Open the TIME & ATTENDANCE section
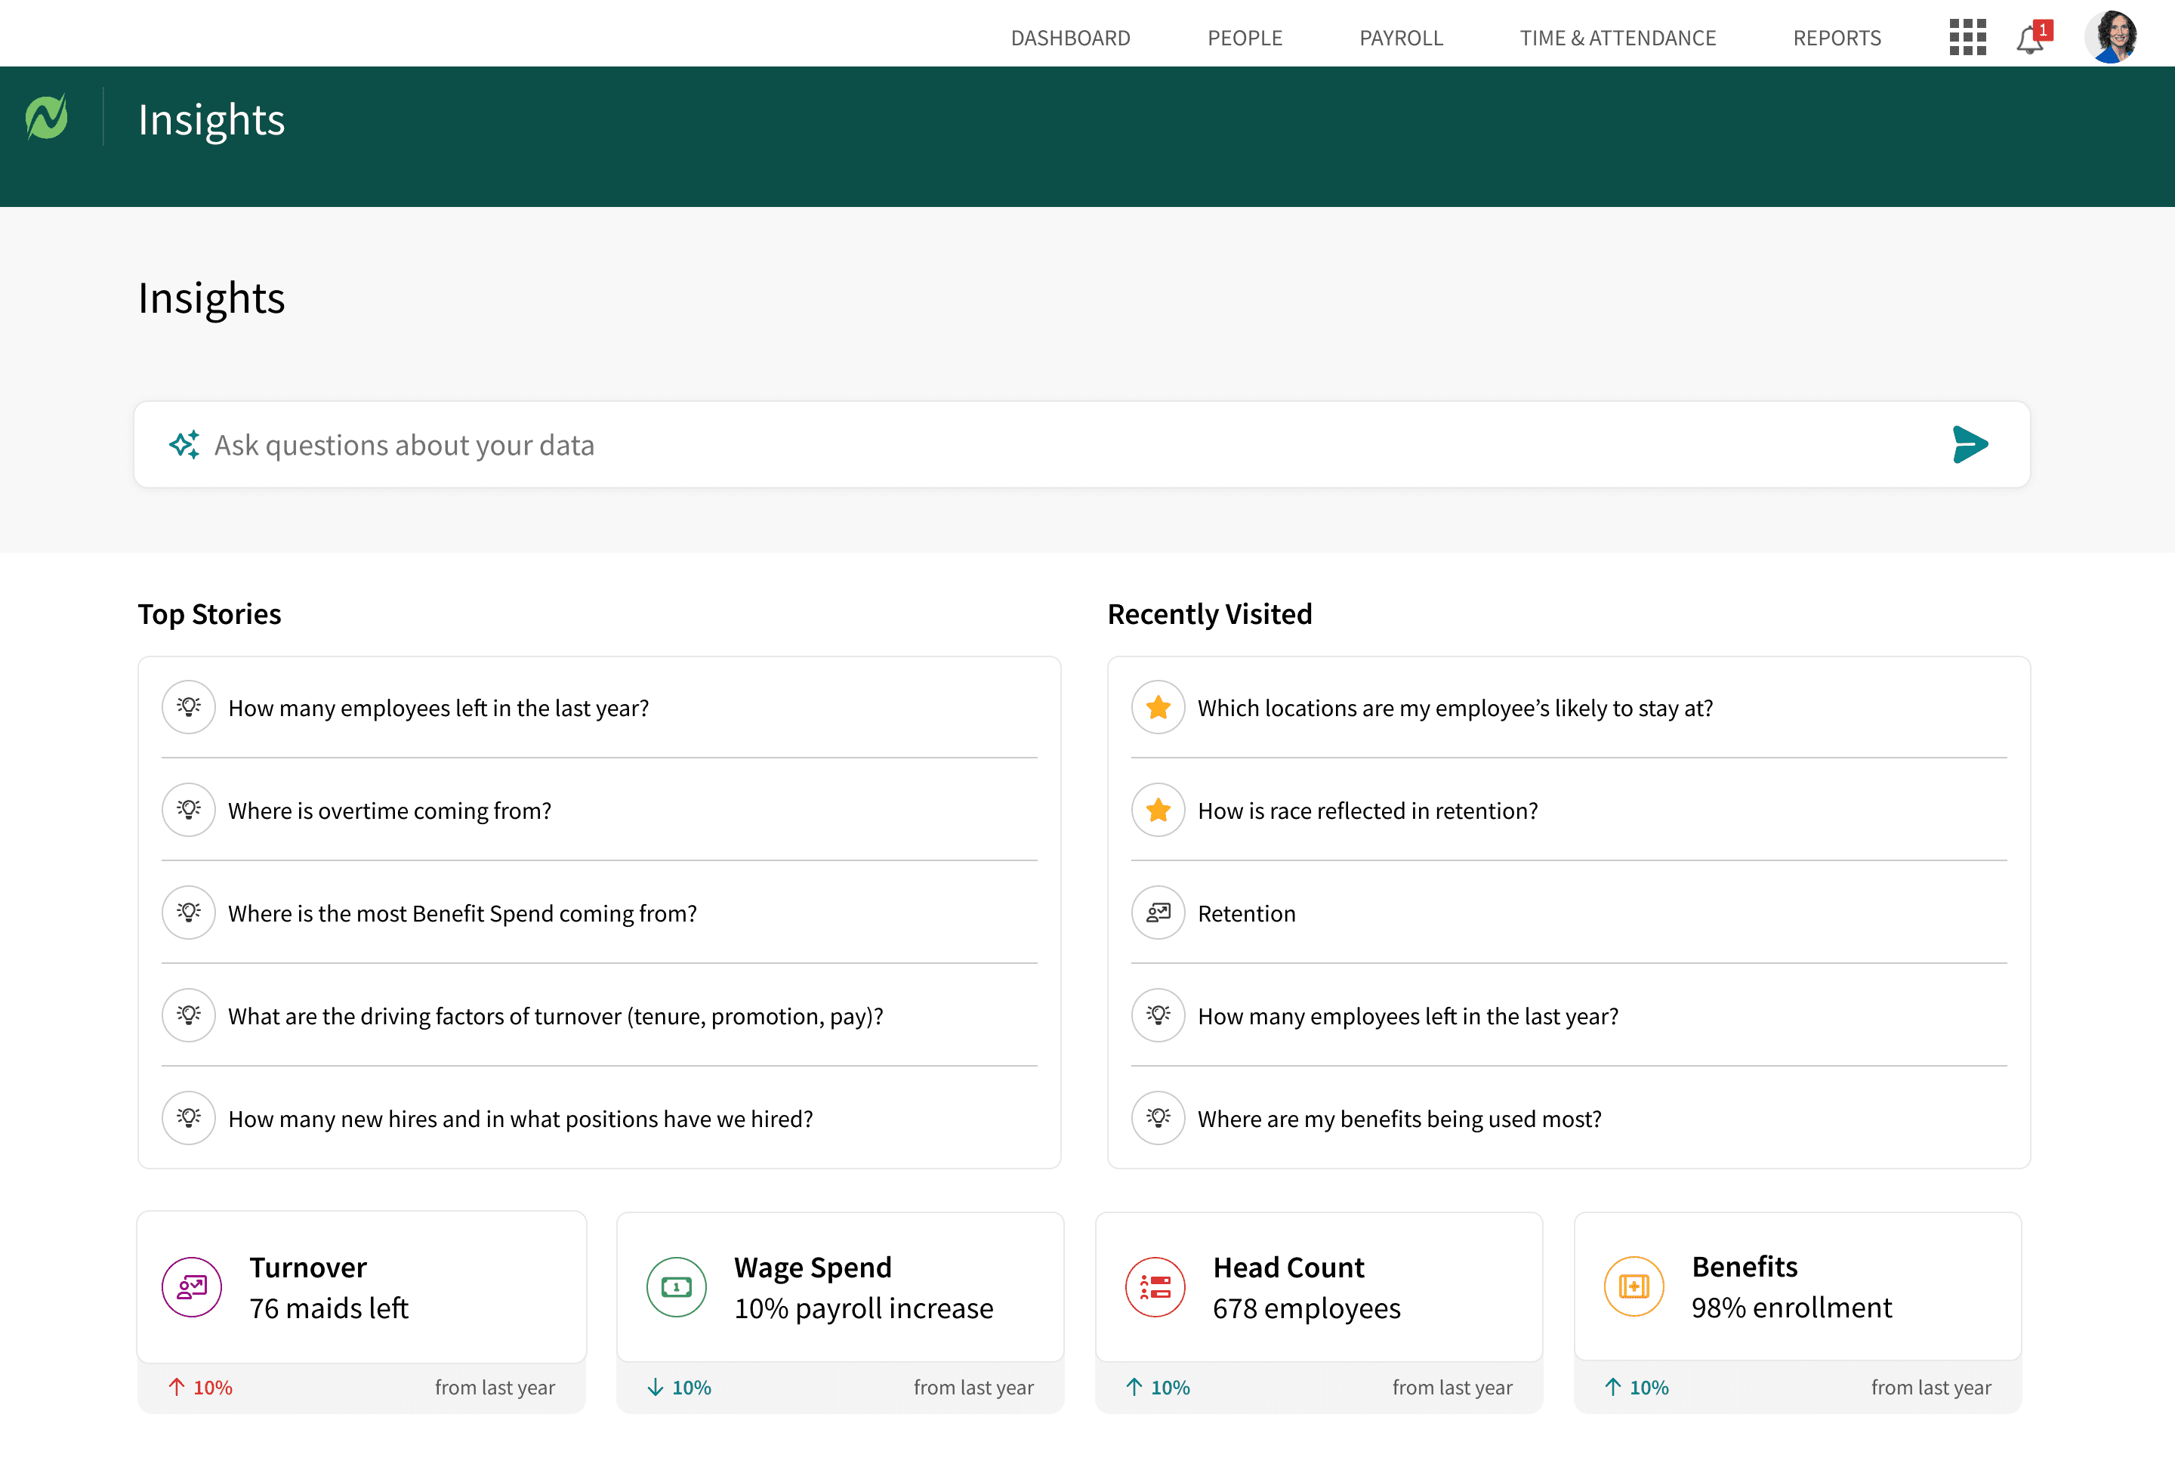 (1617, 39)
